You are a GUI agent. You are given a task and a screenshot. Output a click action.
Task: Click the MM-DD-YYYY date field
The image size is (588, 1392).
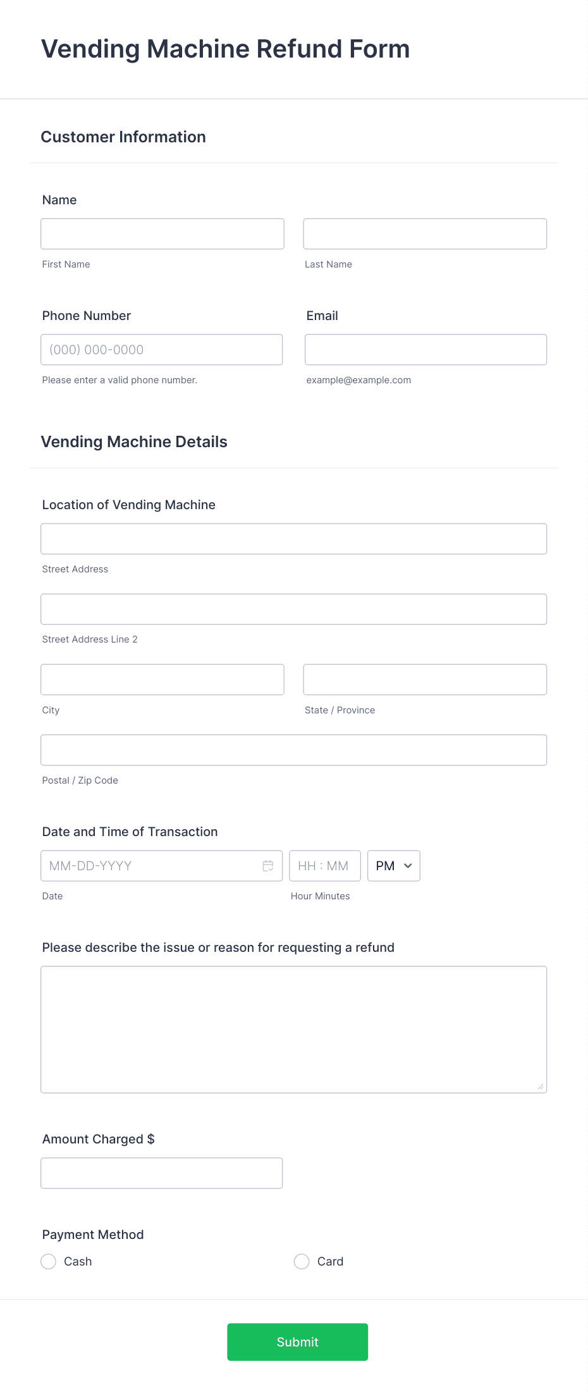tap(152, 865)
